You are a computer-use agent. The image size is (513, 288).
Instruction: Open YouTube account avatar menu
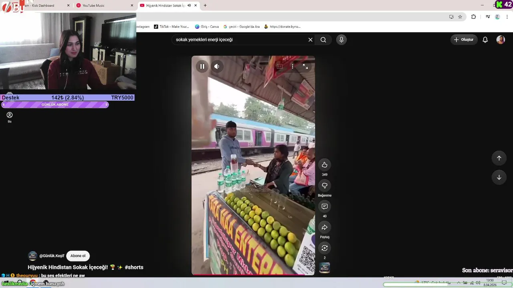(501, 40)
